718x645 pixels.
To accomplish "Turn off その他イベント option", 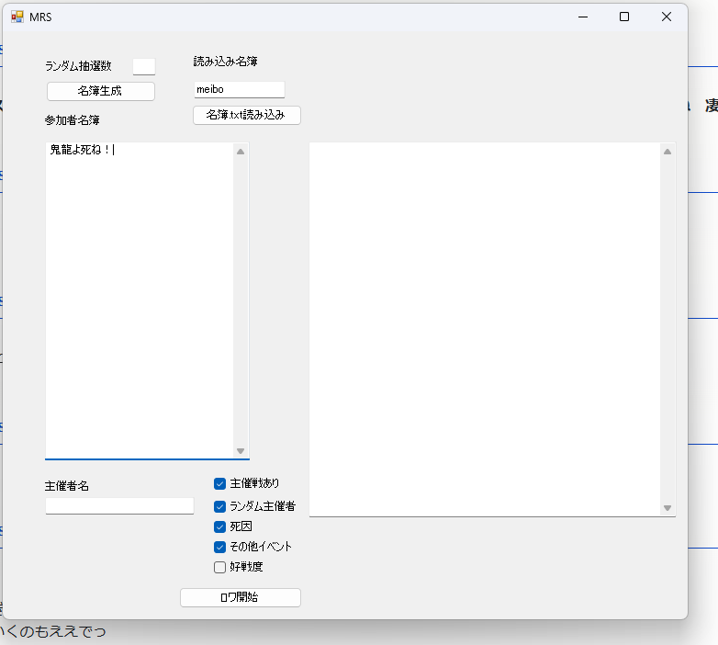I will [x=220, y=547].
